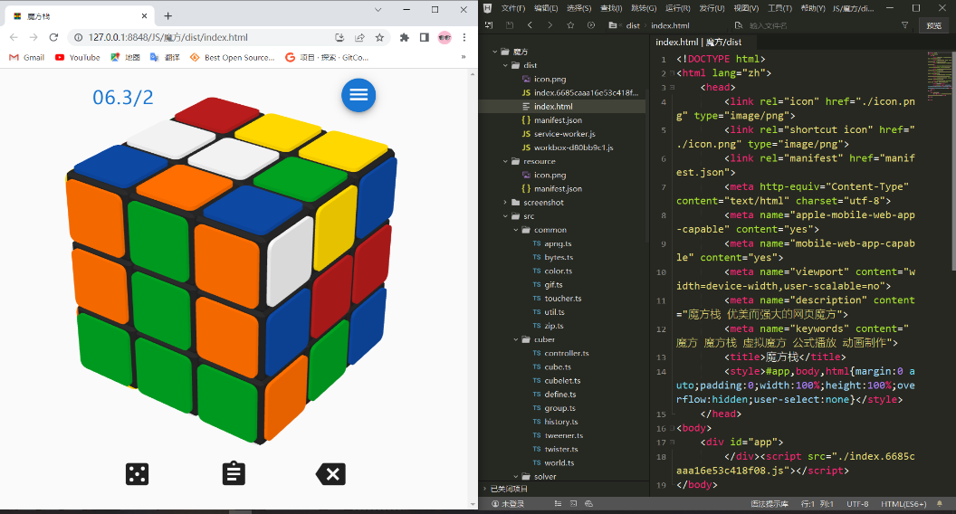
Task: Click the filter icon in HBuilderX toolbar
Action: point(904,25)
